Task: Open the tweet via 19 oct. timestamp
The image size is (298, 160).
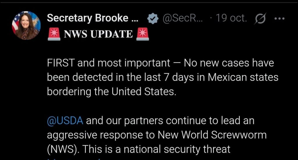Action: 232,19
